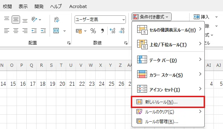Click decrease indent icon

34,30
